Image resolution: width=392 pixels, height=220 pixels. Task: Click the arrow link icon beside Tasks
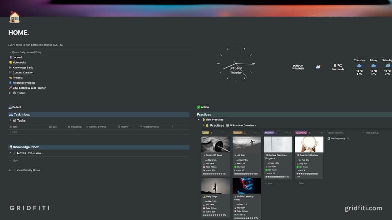tap(10, 121)
